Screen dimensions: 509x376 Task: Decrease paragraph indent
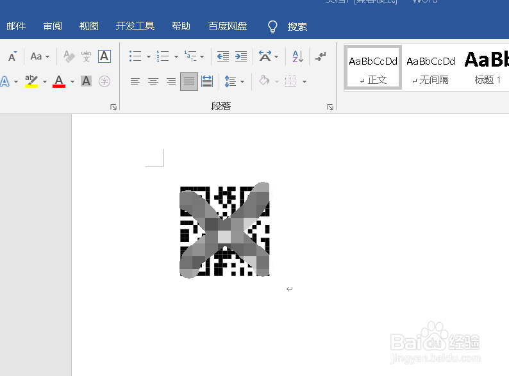coord(223,56)
